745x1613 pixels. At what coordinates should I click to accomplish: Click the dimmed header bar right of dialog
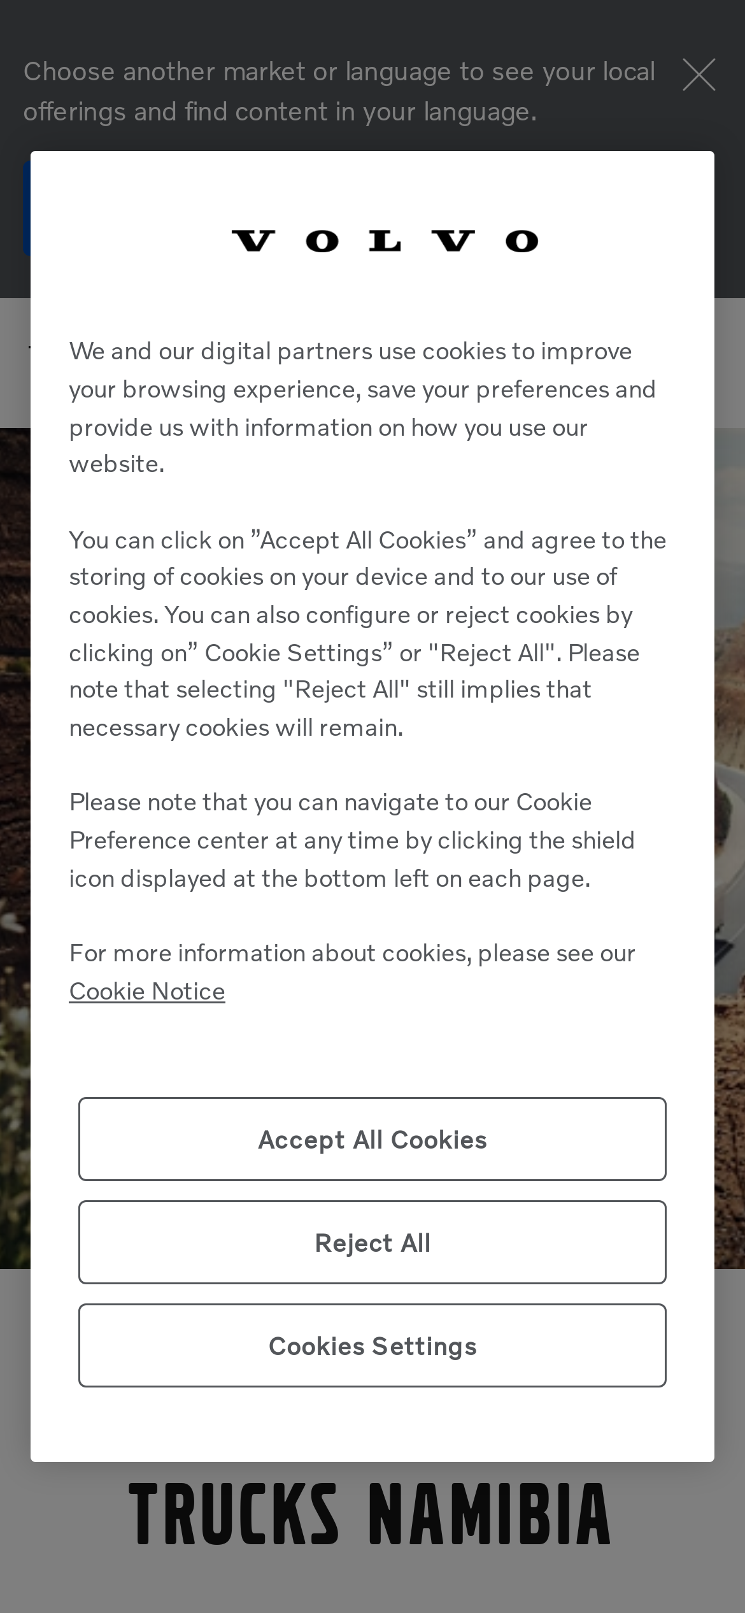pos(730,363)
